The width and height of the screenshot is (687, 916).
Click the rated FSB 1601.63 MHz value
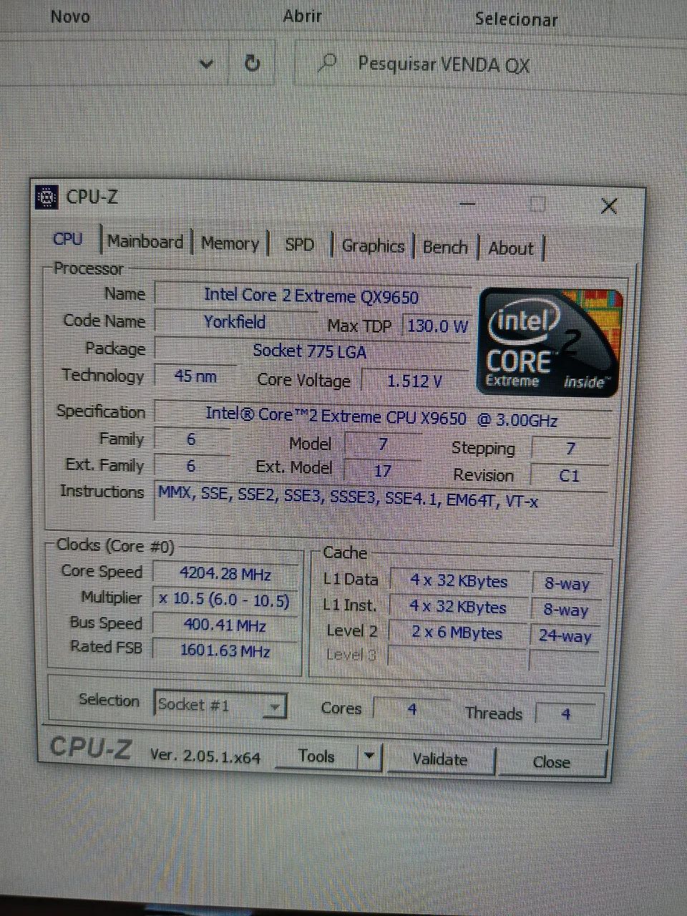(225, 651)
